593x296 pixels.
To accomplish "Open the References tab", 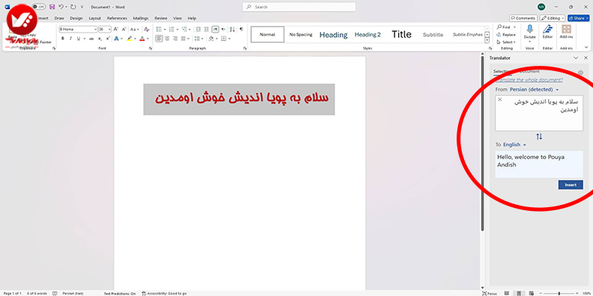I will [x=117, y=18].
